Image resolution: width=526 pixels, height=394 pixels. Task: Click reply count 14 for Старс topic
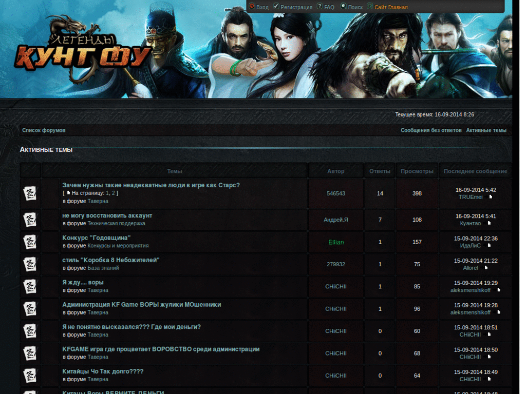[x=380, y=193]
